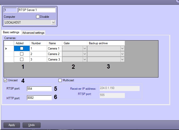Check the Added box for Camera 1
The width and height of the screenshot is (179, 130).
(x=22, y=48)
